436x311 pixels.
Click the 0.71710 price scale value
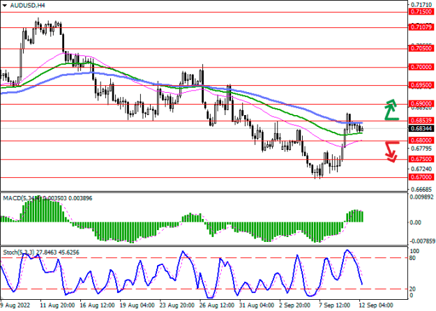point(422,5)
